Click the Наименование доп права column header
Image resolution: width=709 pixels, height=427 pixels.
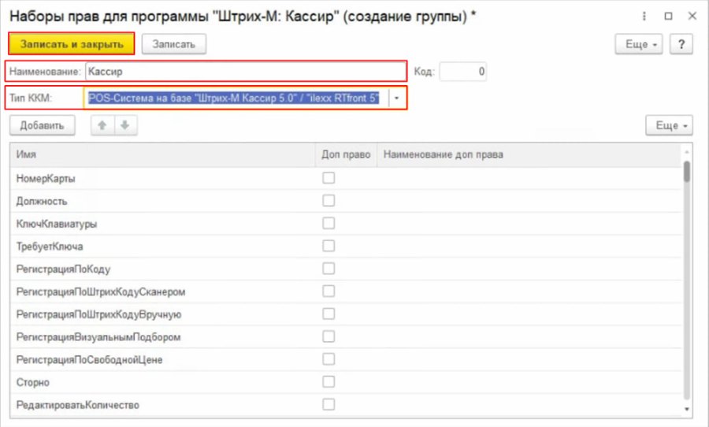click(x=529, y=154)
